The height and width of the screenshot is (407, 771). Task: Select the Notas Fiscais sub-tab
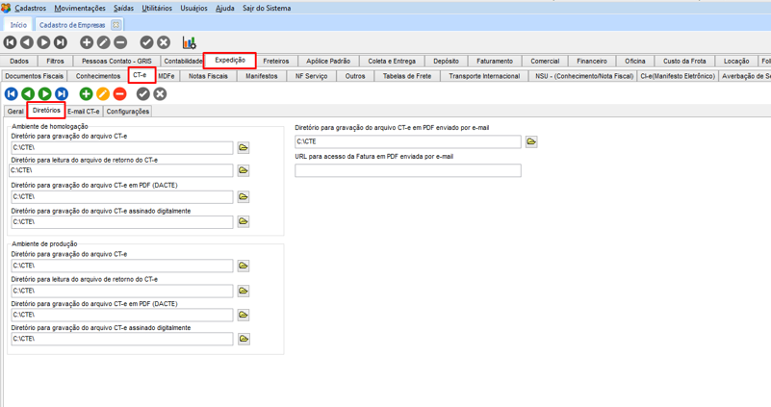(x=208, y=76)
